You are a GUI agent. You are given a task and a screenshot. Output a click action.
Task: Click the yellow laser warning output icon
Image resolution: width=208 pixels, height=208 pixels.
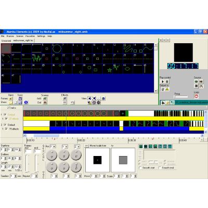tap(167, 89)
